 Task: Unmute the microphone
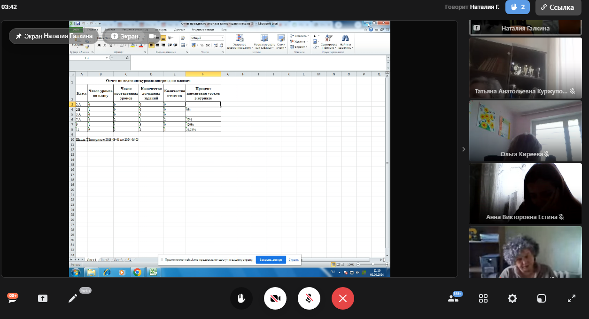pyautogui.click(x=309, y=298)
